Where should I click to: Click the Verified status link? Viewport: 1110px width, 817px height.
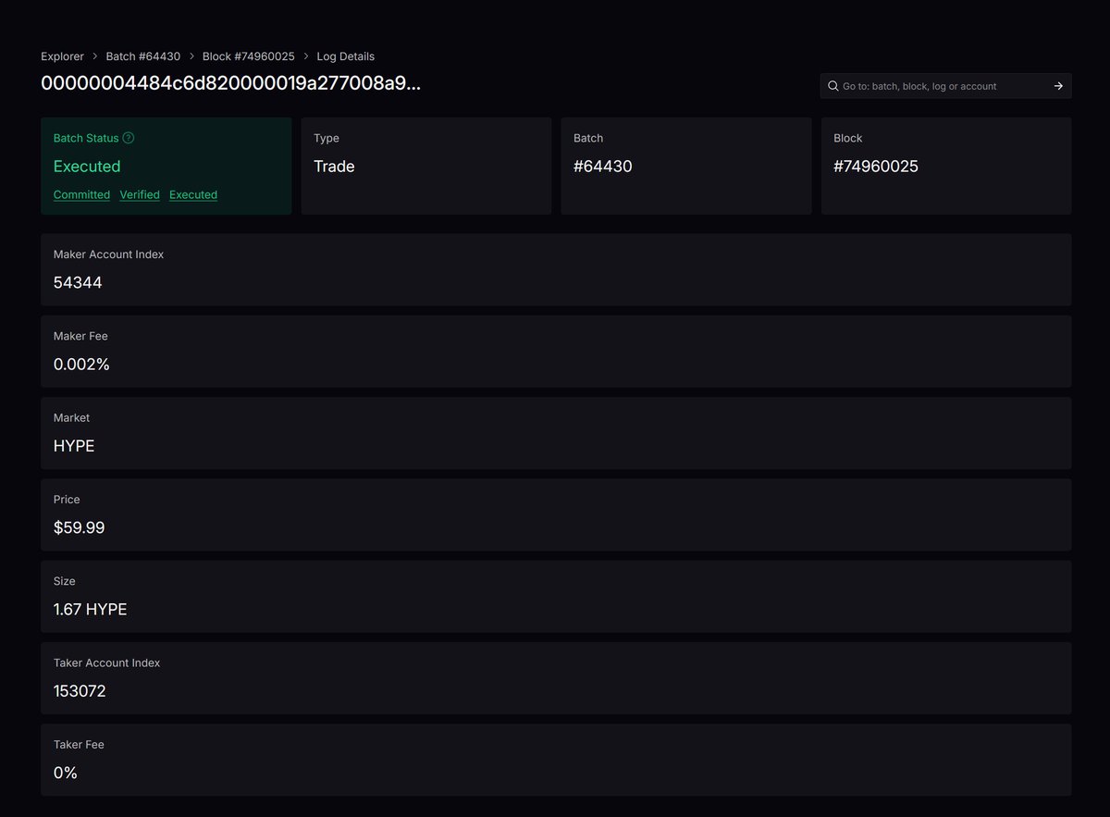pos(140,194)
